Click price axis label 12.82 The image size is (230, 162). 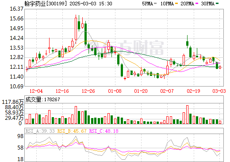click(x=16, y=57)
